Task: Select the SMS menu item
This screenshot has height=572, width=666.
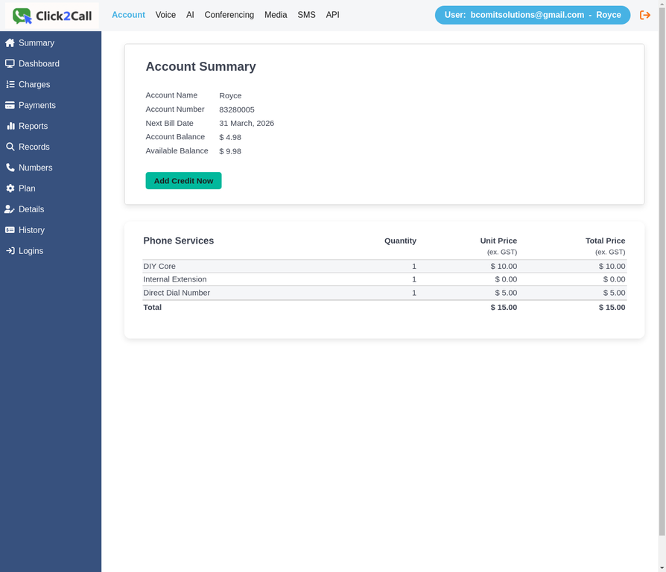Action: 306,15
